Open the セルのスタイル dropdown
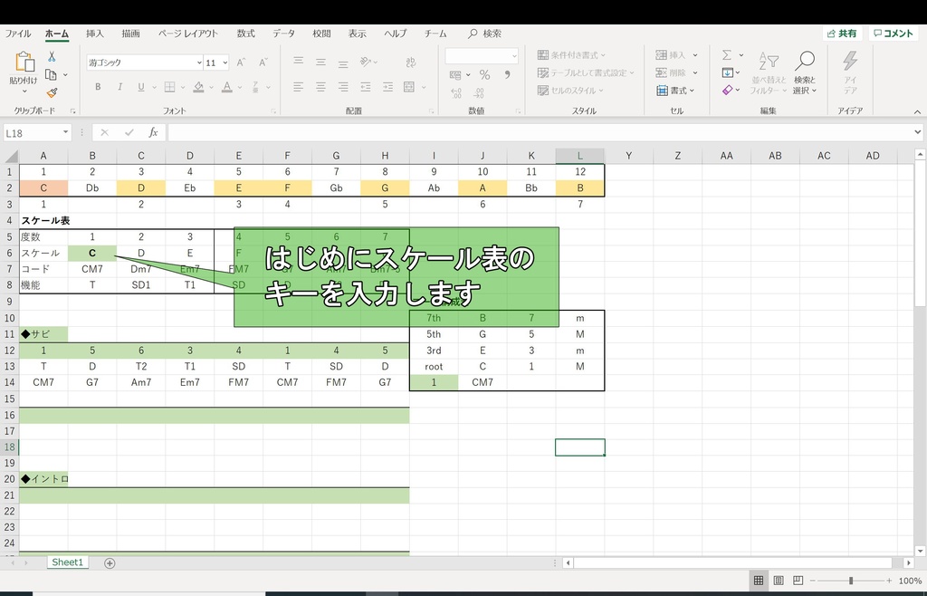 coord(570,91)
